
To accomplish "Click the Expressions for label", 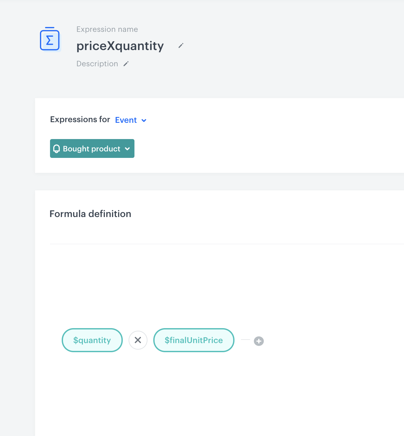I will (x=80, y=120).
